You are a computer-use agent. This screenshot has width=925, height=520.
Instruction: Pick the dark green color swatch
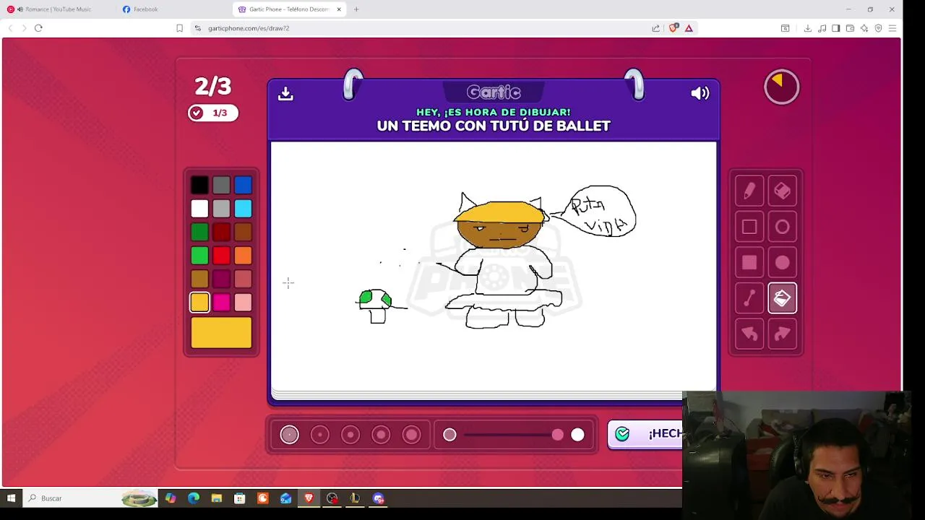tap(199, 232)
